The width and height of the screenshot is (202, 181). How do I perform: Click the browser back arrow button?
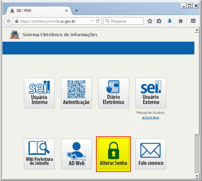tap(9, 21)
